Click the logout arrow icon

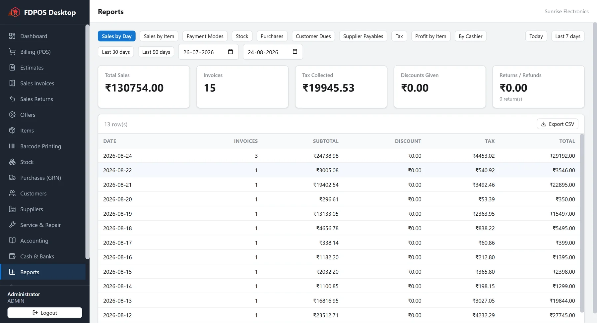tap(35, 313)
